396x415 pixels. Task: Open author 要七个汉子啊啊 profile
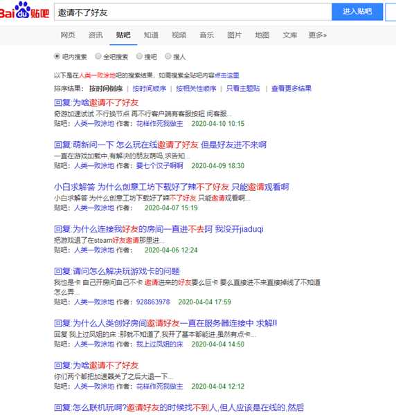[159, 166]
